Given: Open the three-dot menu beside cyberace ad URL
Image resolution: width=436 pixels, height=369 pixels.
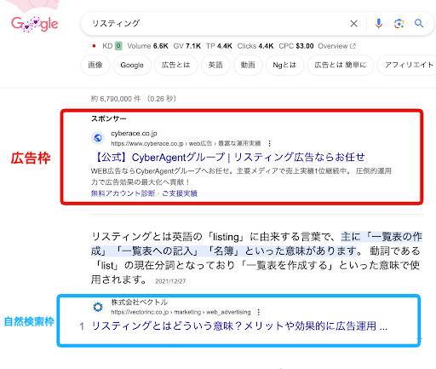Looking at the screenshot, I should tap(269, 143).
